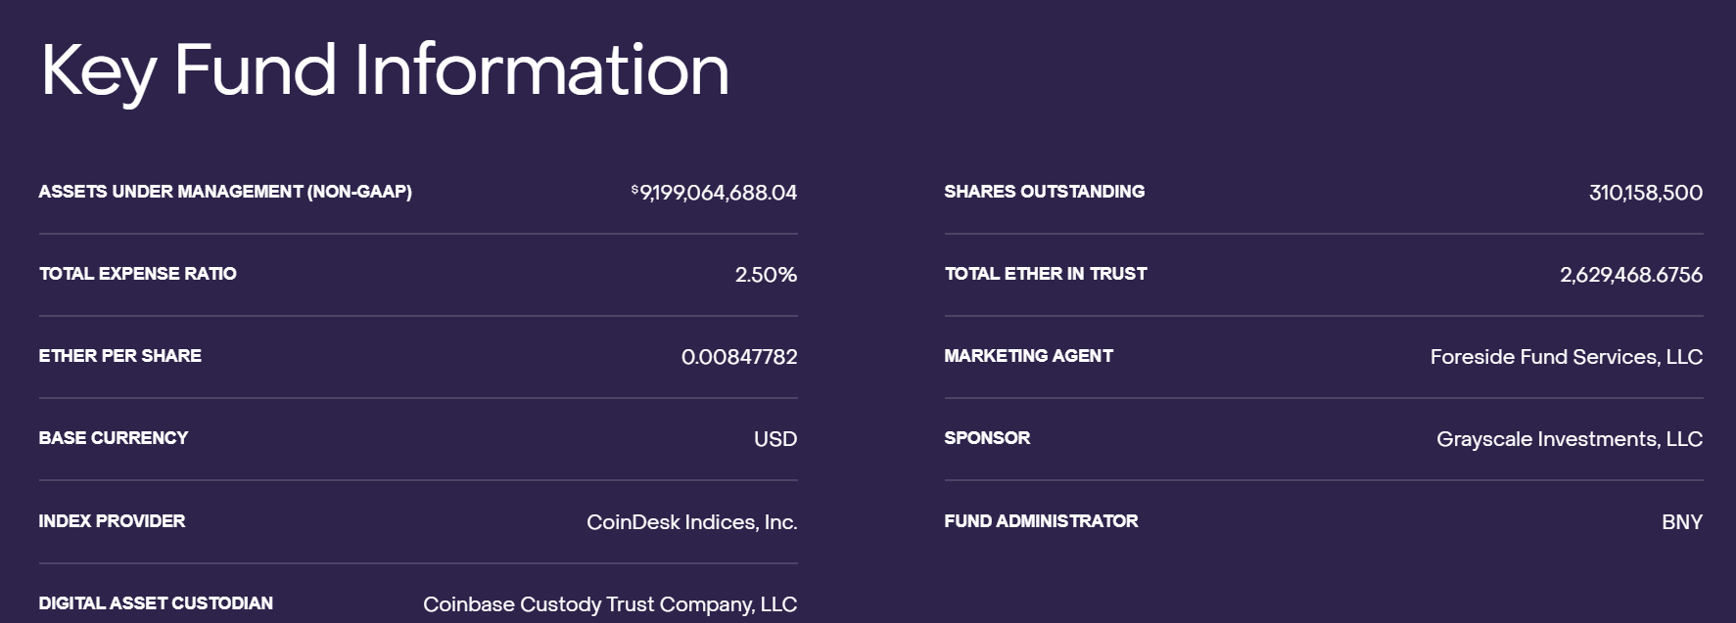The width and height of the screenshot is (1736, 623).
Task: Click the Ether Per Share label
Action: pos(120,356)
